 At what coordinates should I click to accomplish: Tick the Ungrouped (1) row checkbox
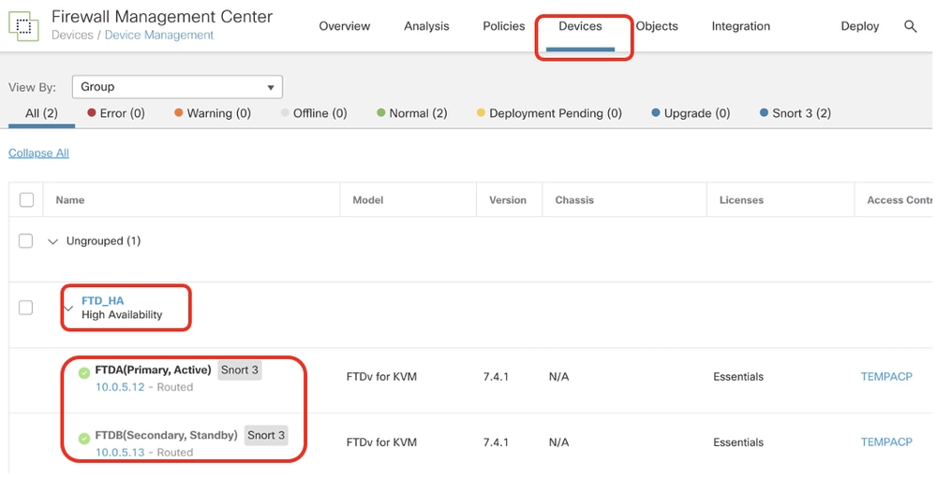click(x=25, y=240)
